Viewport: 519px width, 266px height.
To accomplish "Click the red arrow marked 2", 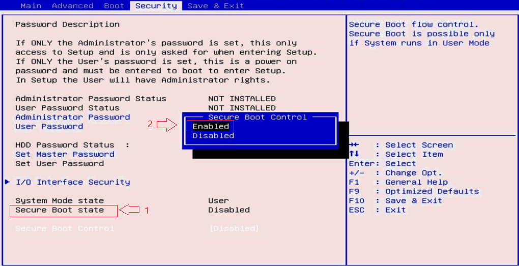I will click(166, 125).
